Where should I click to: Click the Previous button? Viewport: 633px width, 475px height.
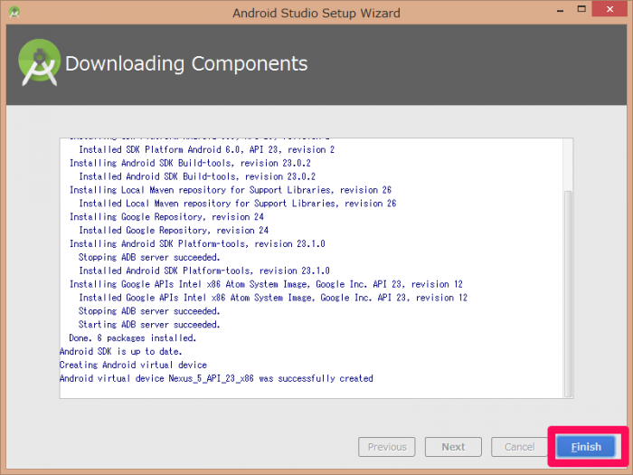tap(387, 447)
